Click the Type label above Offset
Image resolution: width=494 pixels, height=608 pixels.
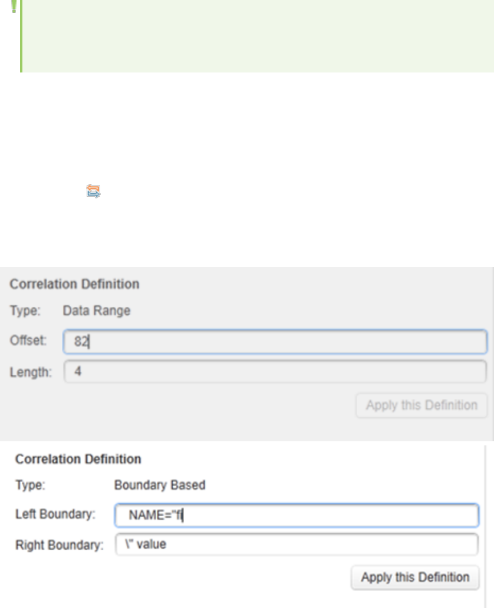point(24,311)
